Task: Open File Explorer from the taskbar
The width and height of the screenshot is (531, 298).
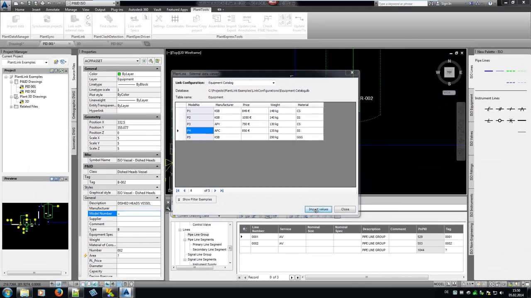Action: (24, 293)
